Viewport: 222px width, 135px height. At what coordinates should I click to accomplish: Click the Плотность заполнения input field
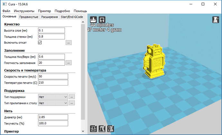tap(51, 63)
